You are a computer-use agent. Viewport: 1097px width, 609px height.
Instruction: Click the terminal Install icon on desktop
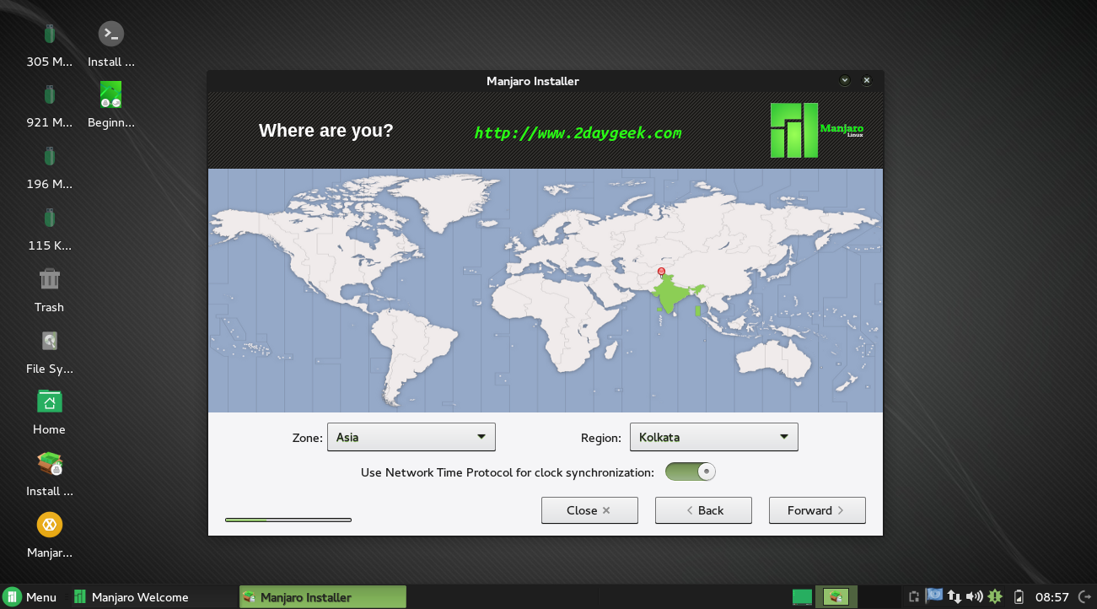(110, 34)
